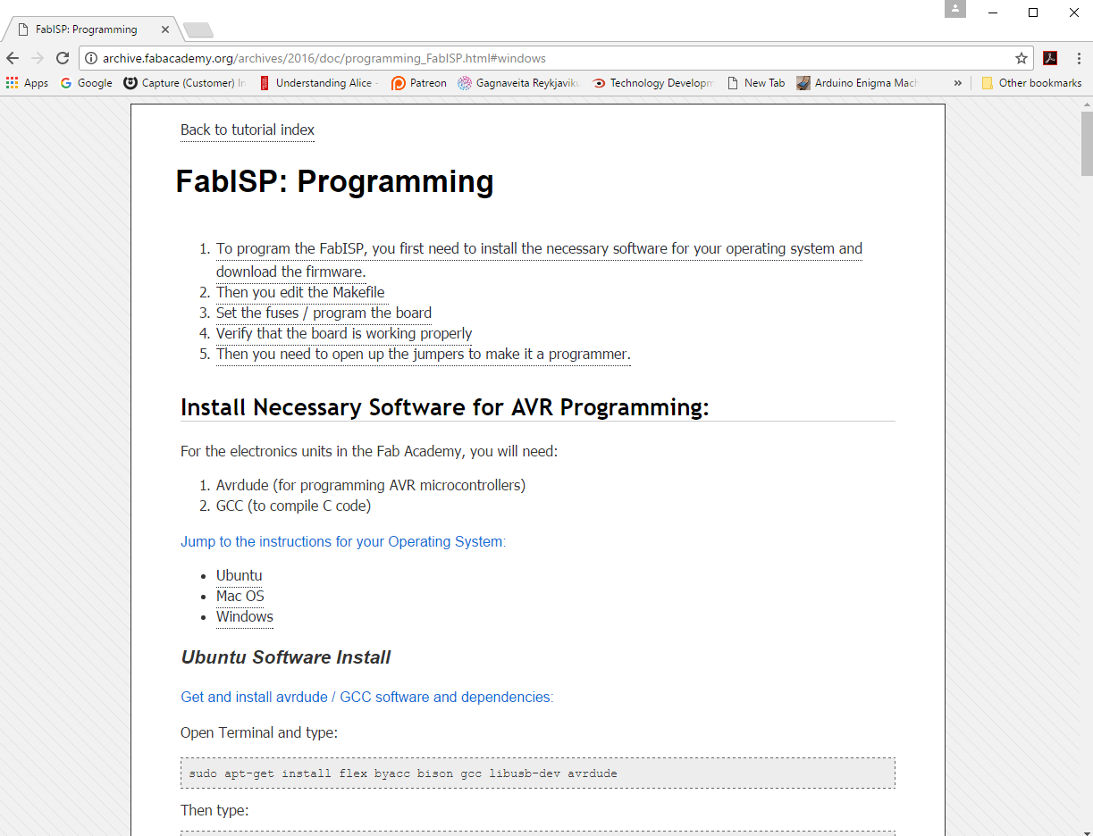
Task: Jump to the Mac OS instructions link
Action: point(240,597)
